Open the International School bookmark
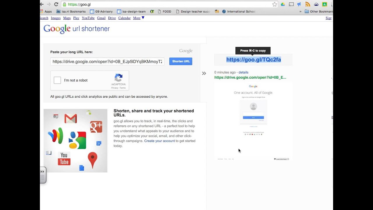Image resolution: width=373 pixels, height=210 pixels. tap(239, 12)
